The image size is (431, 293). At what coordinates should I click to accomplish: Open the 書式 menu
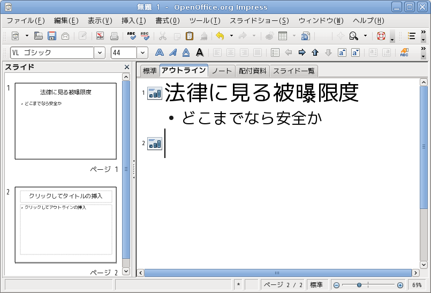pyautogui.click(x=168, y=21)
